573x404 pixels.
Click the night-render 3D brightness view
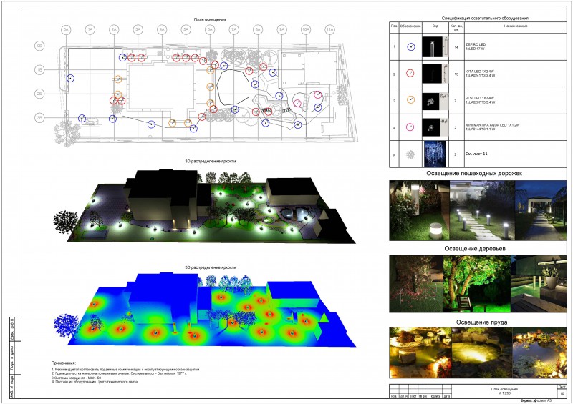click(205, 206)
